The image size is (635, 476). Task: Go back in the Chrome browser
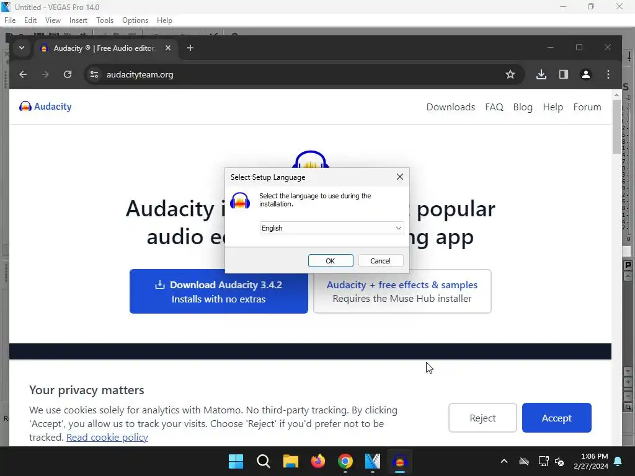coord(23,74)
